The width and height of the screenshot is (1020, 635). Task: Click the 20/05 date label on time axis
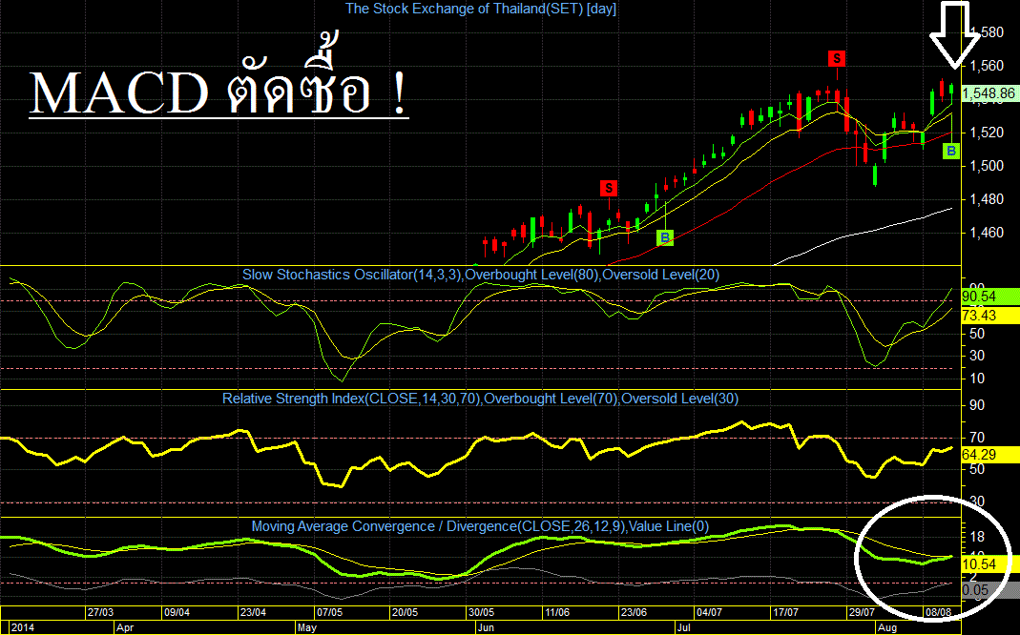point(405,612)
